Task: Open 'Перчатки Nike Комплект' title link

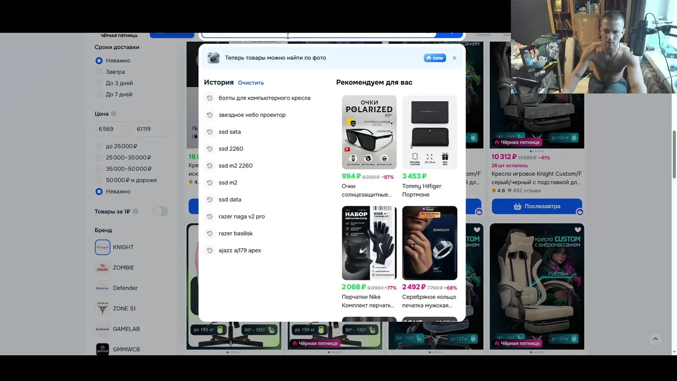Action: pos(368,301)
